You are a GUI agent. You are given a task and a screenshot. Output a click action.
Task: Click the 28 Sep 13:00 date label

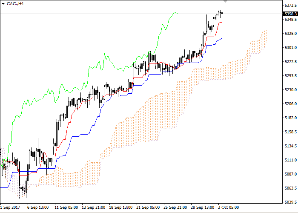point(202,207)
